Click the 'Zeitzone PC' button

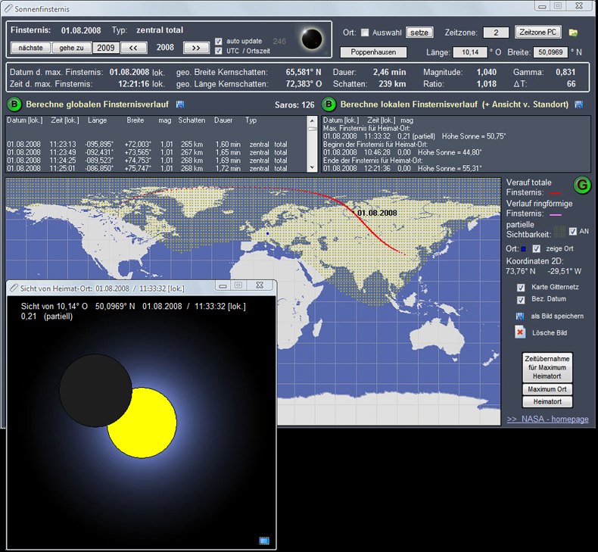click(x=538, y=33)
